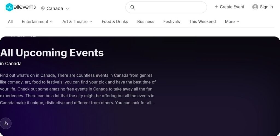Screen dimensions: 280x136
Task: Switch to the Festivals tab
Action: [171, 22]
